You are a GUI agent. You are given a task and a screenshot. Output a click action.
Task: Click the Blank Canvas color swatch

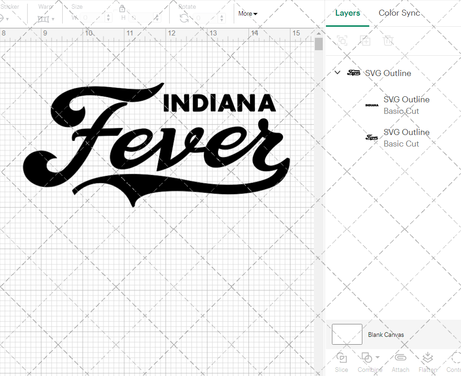point(347,335)
